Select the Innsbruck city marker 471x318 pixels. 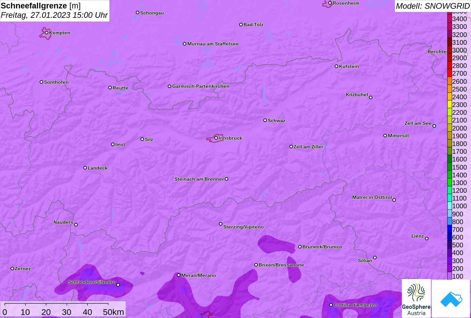point(216,138)
